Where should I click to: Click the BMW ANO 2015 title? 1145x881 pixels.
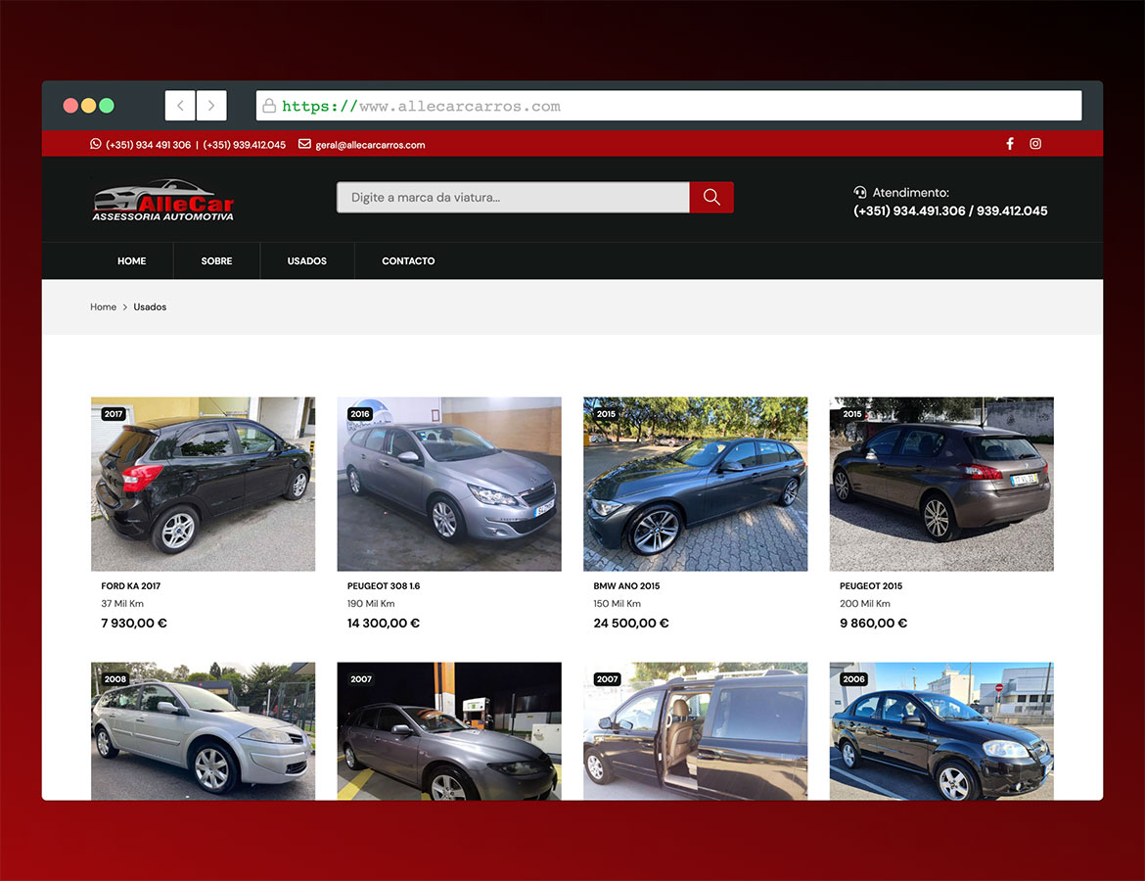(x=626, y=586)
